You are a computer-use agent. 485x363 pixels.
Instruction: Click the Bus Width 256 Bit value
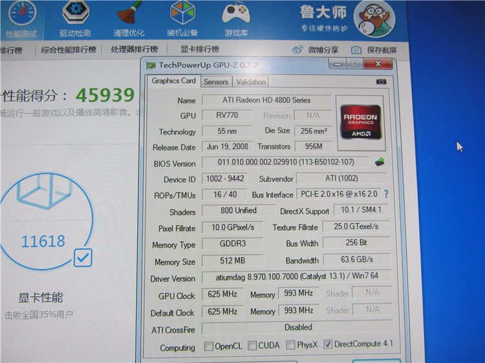(356, 243)
